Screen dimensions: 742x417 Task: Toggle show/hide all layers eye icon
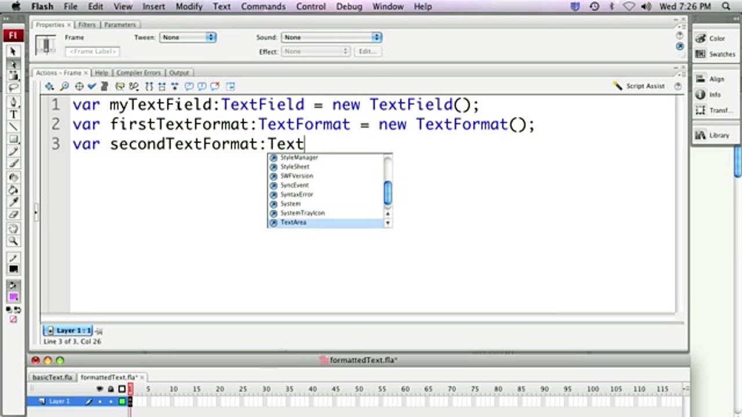tap(100, 389)
